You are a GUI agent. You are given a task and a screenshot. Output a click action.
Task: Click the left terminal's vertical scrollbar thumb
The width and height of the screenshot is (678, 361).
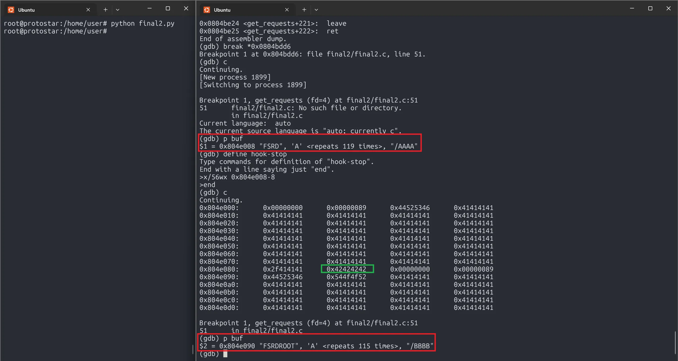[193, 349]
